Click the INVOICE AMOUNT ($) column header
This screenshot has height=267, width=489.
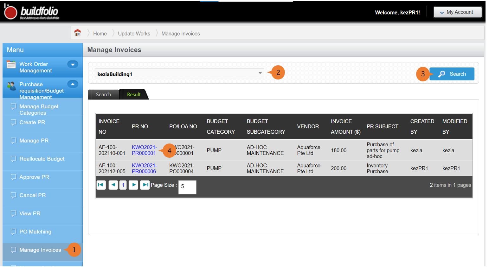click(x=346, y=126)
